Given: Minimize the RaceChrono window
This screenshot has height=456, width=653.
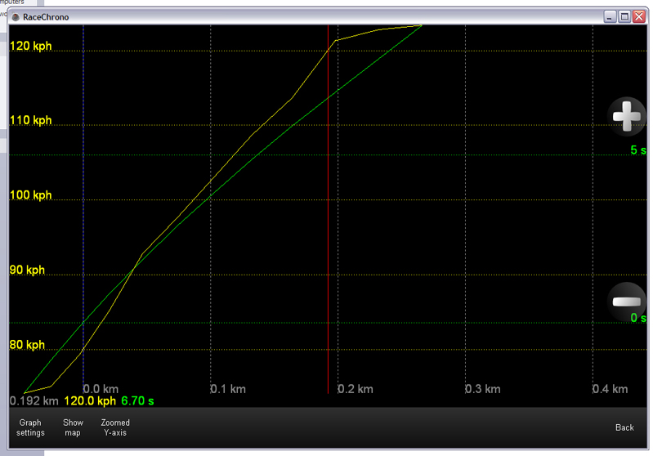Looking at the screenshot, I should coord(611,16).
